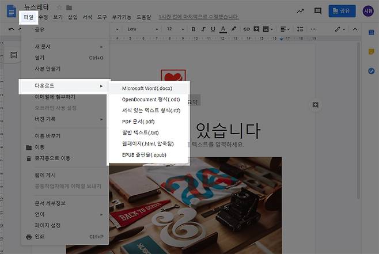Choose 인쇄 with the printer icon
Image resolution: width=379 pixels, height=254 pixels.
(65, 237)
